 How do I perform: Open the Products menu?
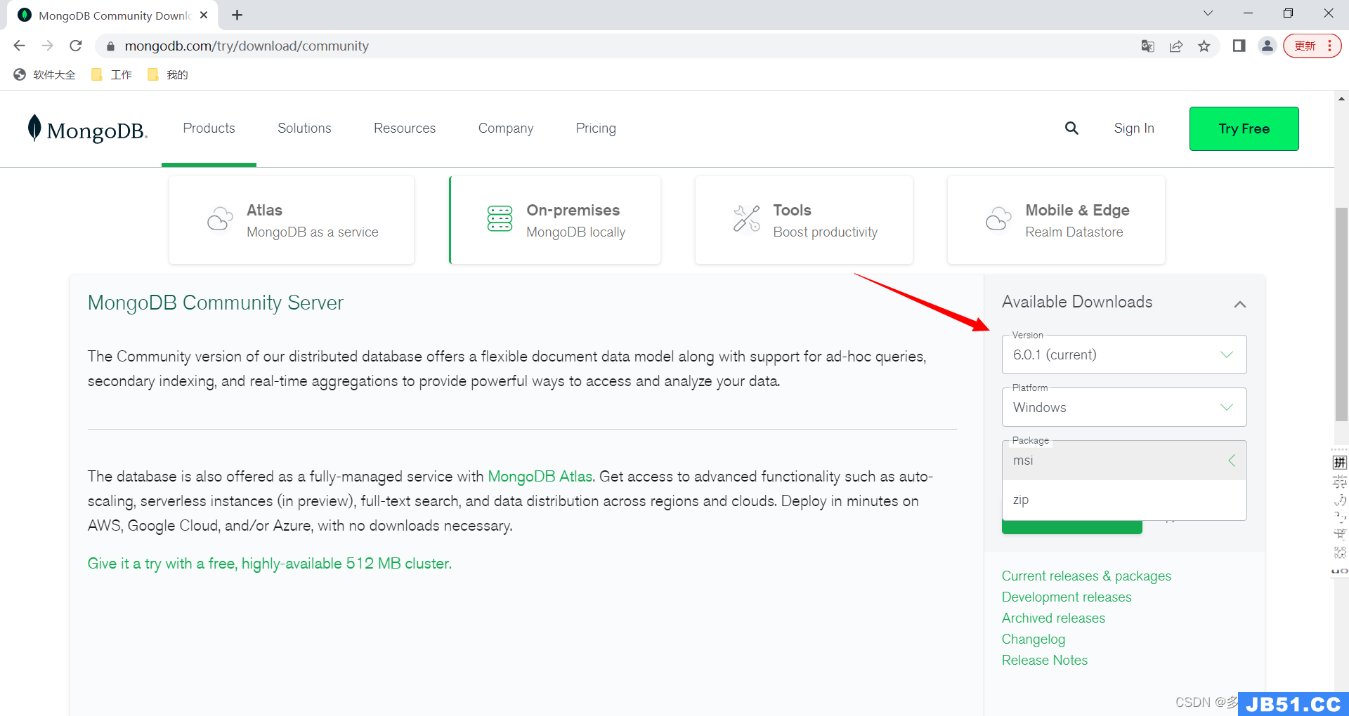pos(209,128)
